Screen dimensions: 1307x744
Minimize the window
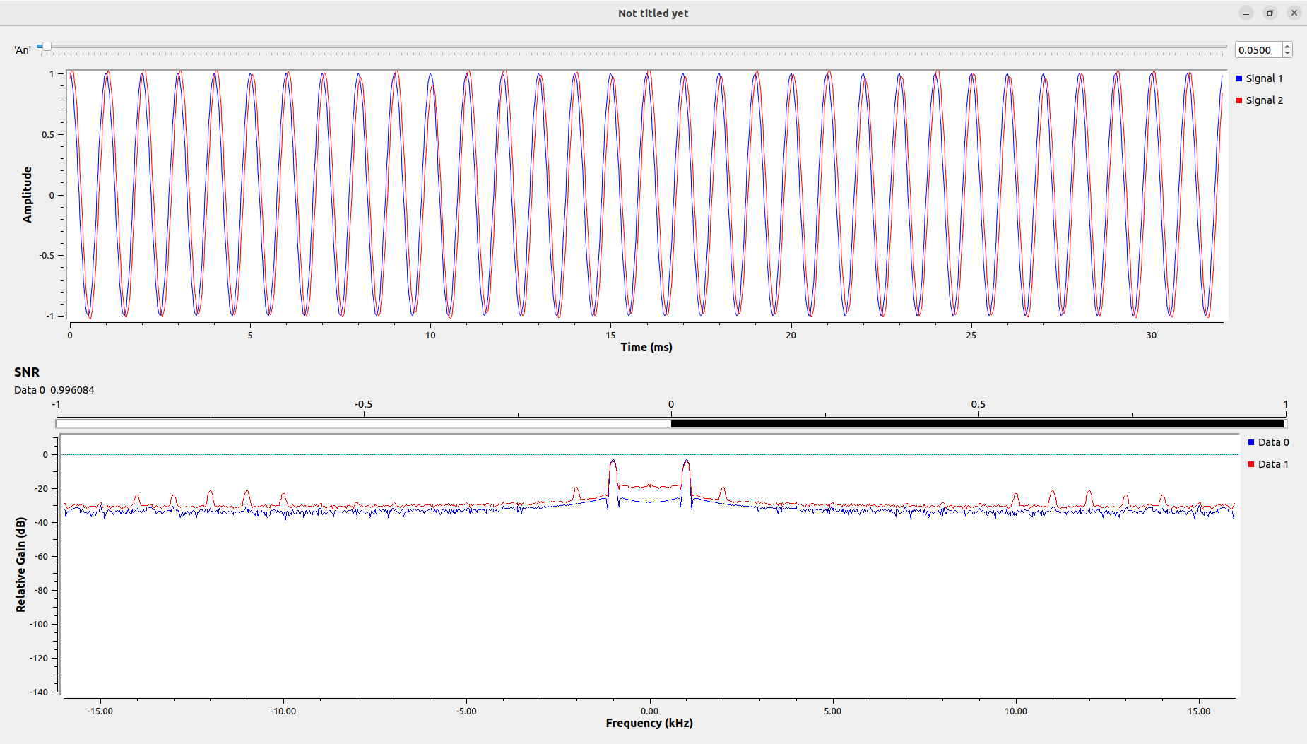tap(1246, 13)
